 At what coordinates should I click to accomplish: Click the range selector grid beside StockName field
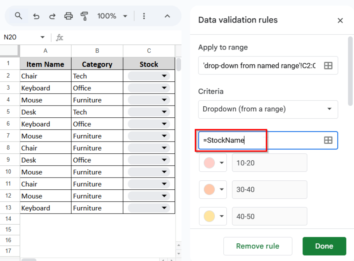tap(328, 140)
